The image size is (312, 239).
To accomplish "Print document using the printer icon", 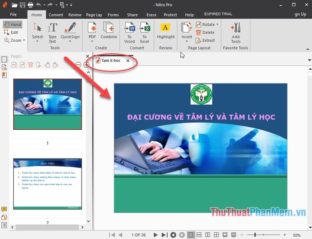I will coord(30,5).
